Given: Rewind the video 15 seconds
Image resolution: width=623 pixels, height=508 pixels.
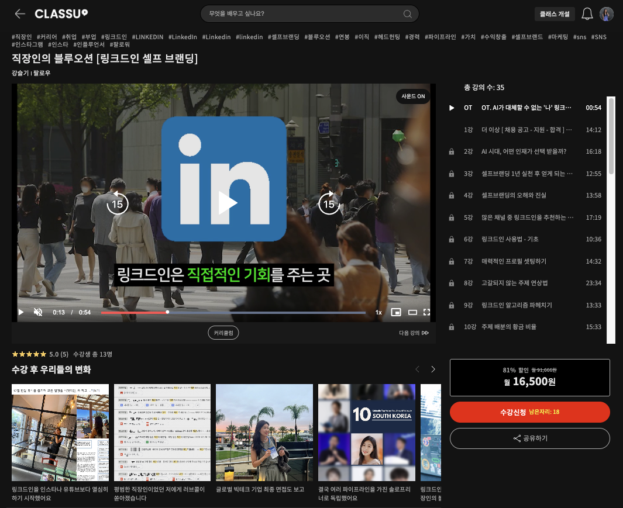Looking at the screenshot, I should pyautogui.click(x=118, y=203).
